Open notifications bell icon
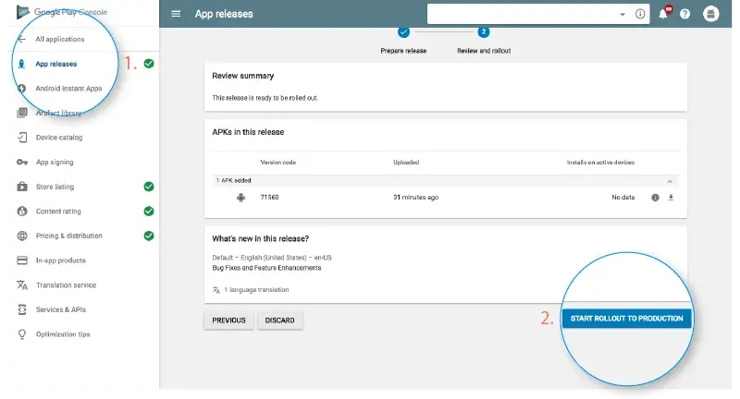The width and height of the screenshot is (740, 399). tap(663, 14)
